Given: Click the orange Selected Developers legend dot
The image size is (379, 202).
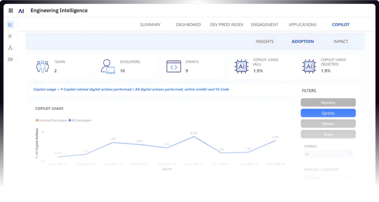Looking at the screenshot, I should click(x=37, y=120).
